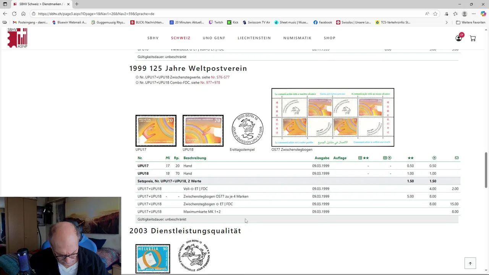The height and width of the screenshot is (275, 489).
Task: Open Copilot icon in browser toolbar
Action: click(483, 14)
